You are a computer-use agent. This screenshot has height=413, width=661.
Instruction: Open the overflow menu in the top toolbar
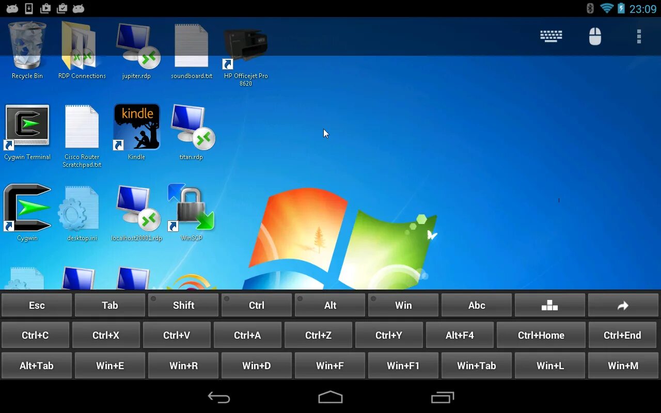(x=639, y=36)
